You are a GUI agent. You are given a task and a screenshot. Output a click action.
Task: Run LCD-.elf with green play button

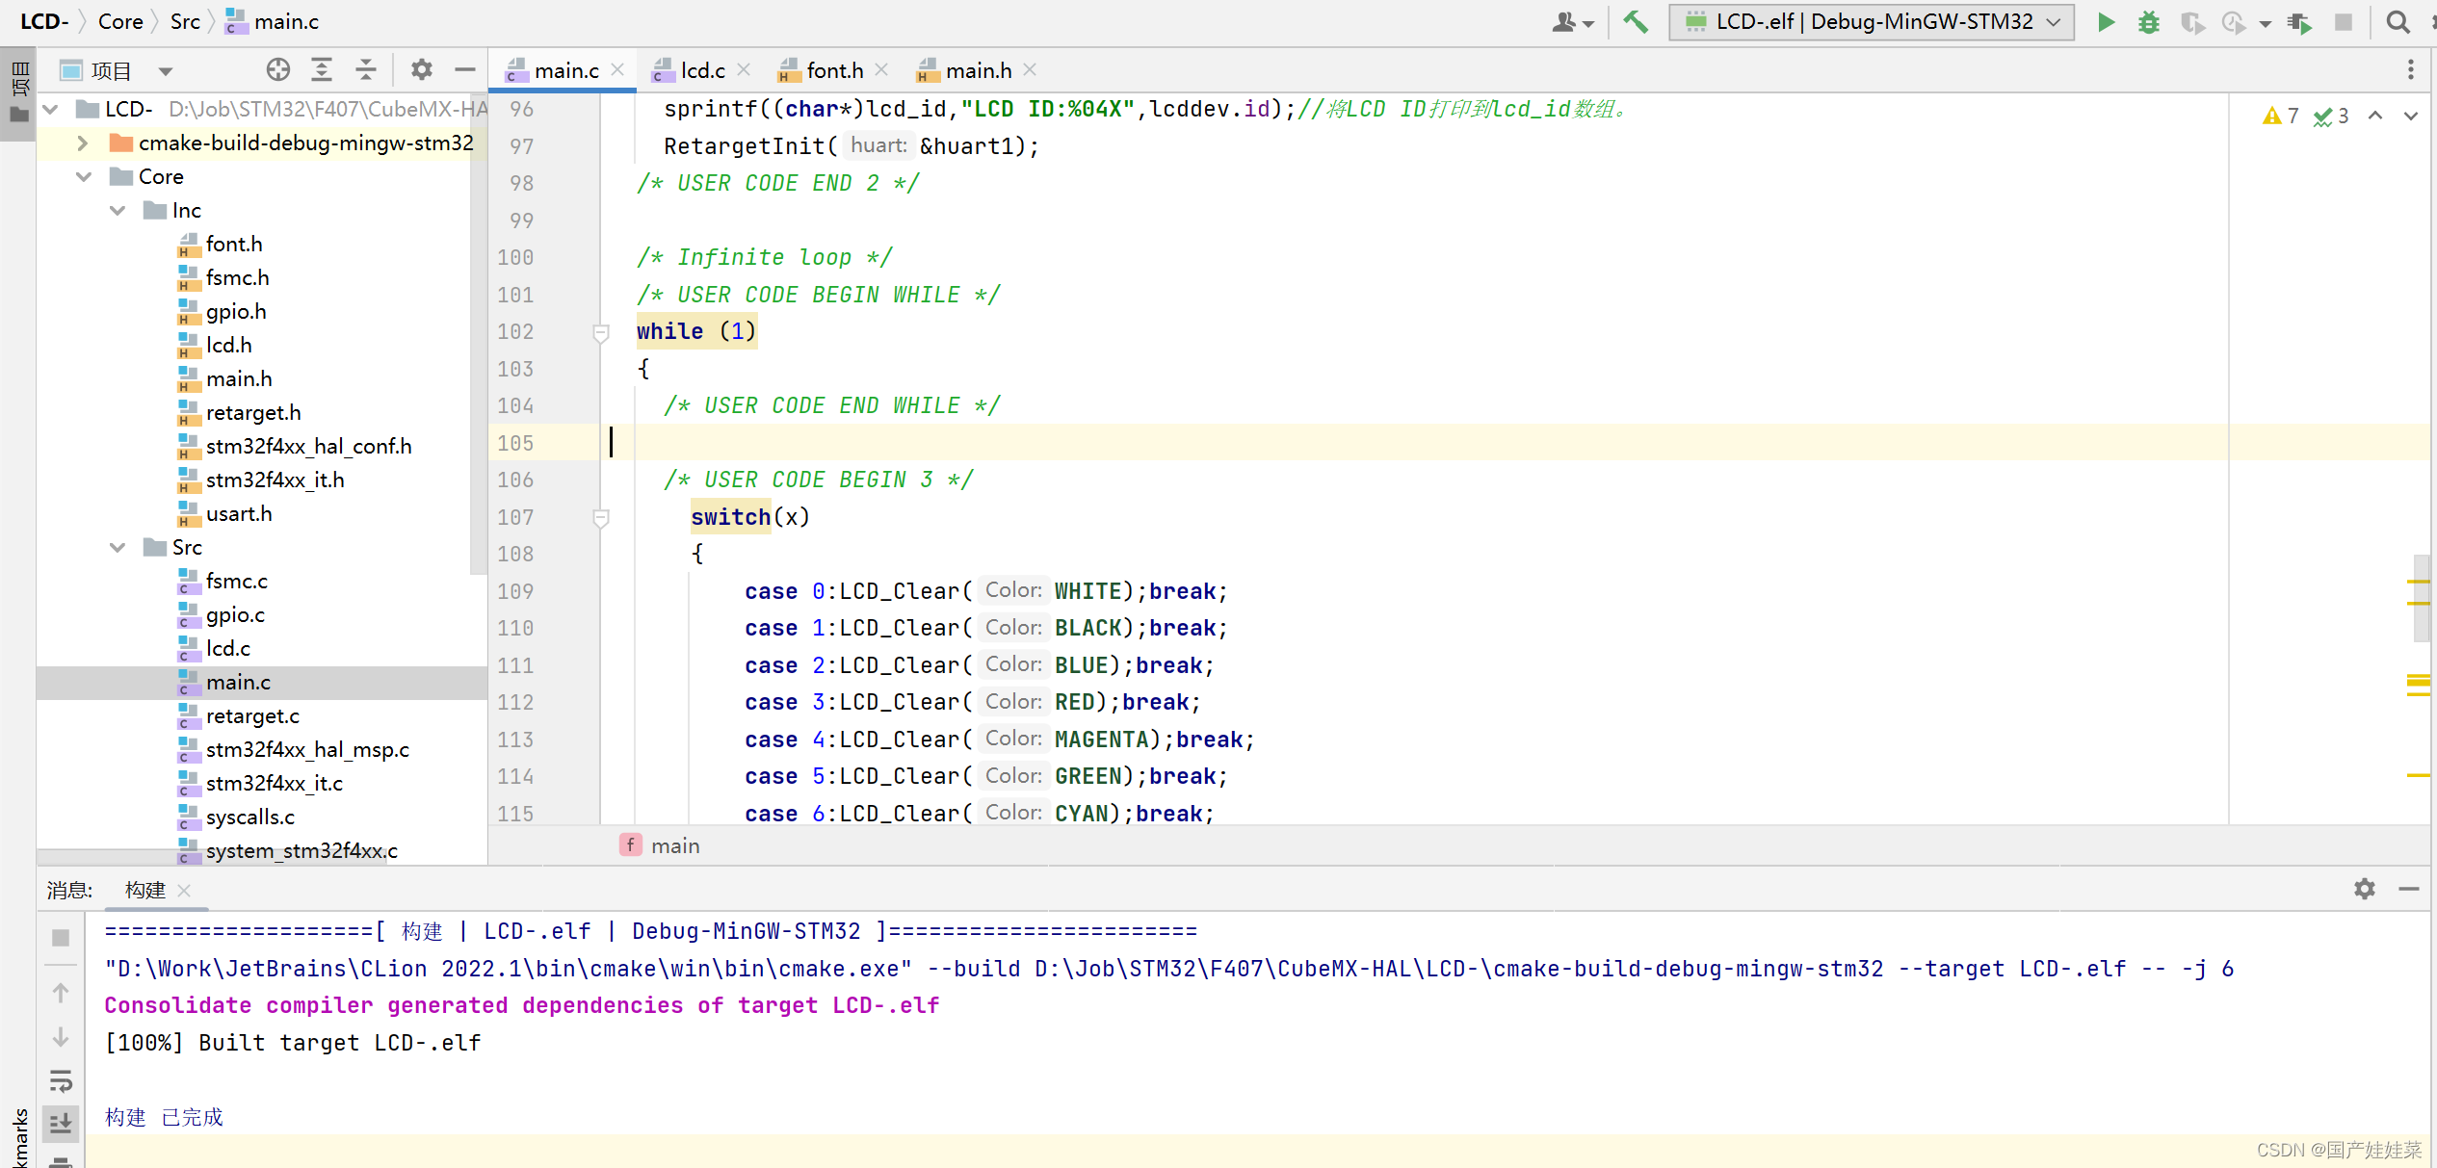(x=2106, y=21)
